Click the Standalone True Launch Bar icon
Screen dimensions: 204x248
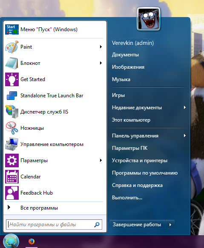click(12, 96)
